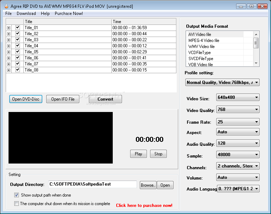
Task: Click format list scroll up arrow
Action: click(x=256, y=34)
